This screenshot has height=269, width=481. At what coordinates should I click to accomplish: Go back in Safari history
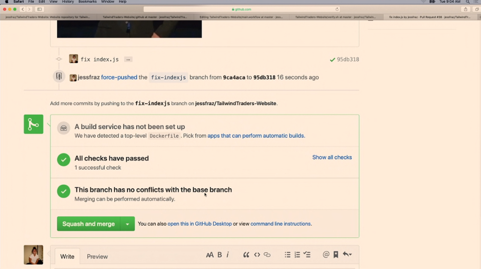(x=23, y=9)
